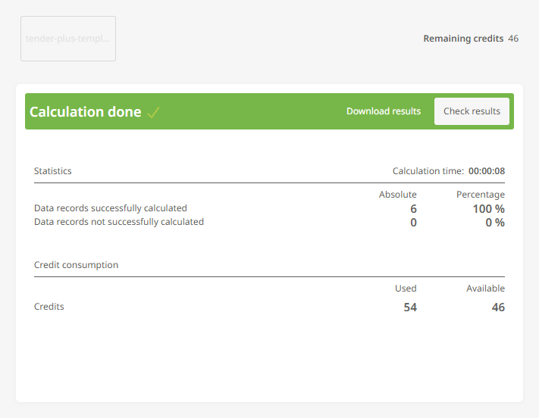Select Data records successfully calculated row label

[111, 208]
